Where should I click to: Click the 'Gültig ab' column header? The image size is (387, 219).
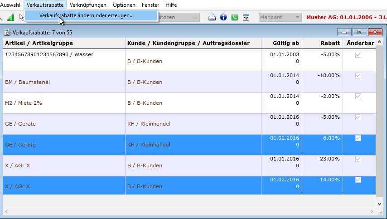pos(281,43)
